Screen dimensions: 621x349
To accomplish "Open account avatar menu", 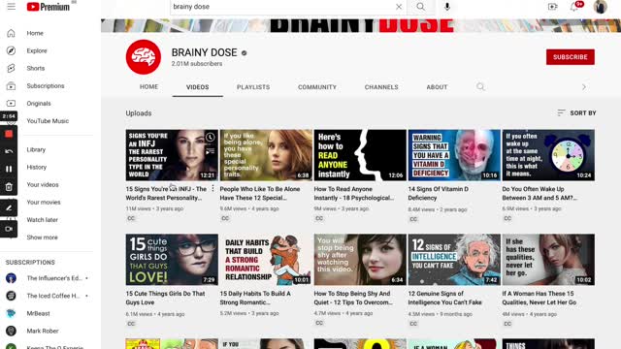I will pos(601,7).
